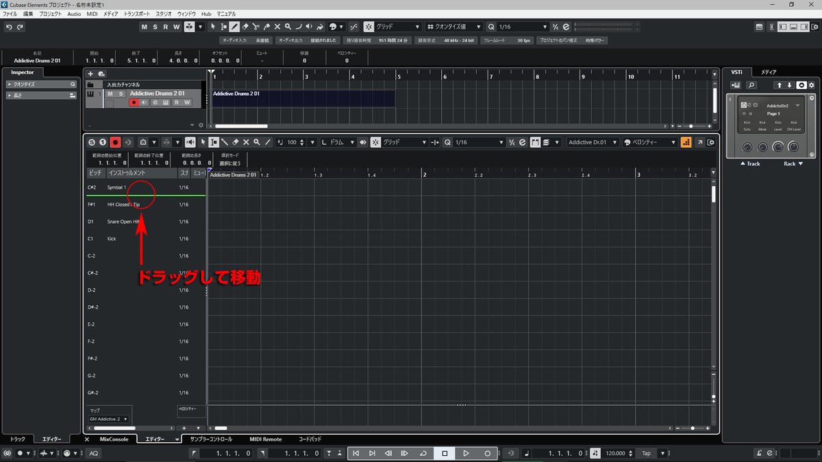Image resolution: width=822 pixels, height=462 pixels.
Task: Open main toolbar 1/16 quantize preset dropdown
Action: tap(523, 27)
